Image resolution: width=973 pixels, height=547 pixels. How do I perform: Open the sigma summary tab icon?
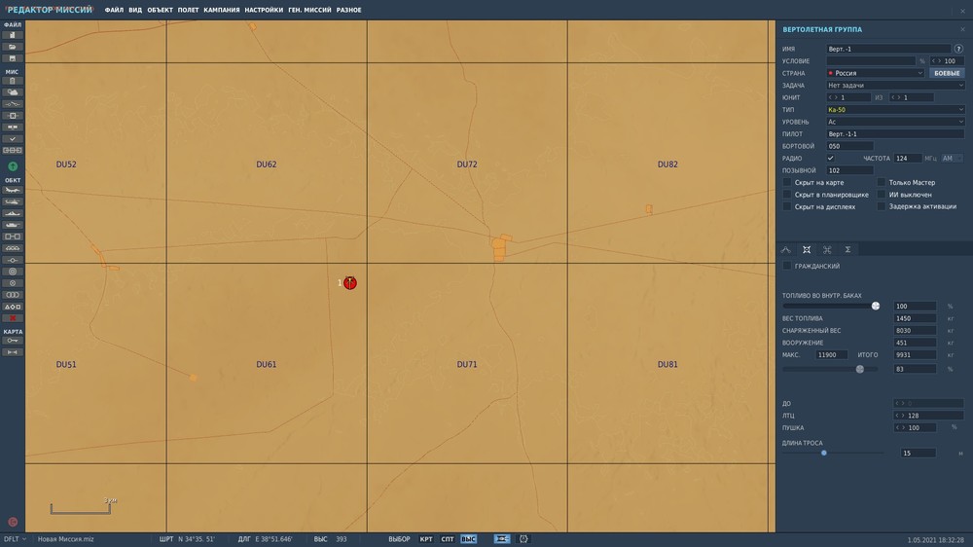point(847,249)
